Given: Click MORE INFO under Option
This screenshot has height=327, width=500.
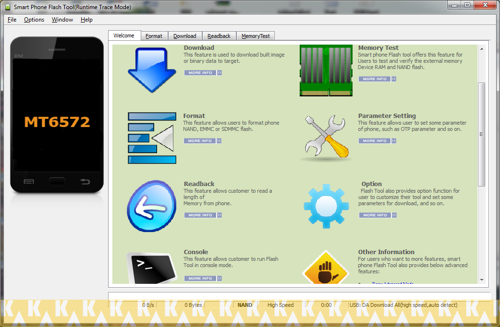Looking at the screenshot, I should tap(378, 215).
